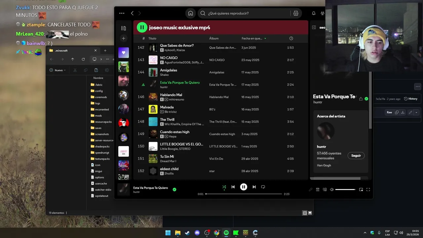The image size is (423, 238).
Task: Open Discord from the taskbar
Action: click(197, 233)
